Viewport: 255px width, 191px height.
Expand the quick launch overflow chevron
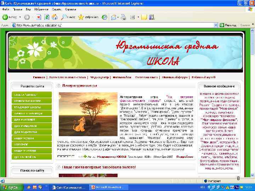pyautogui.click(x=46, y=186)
